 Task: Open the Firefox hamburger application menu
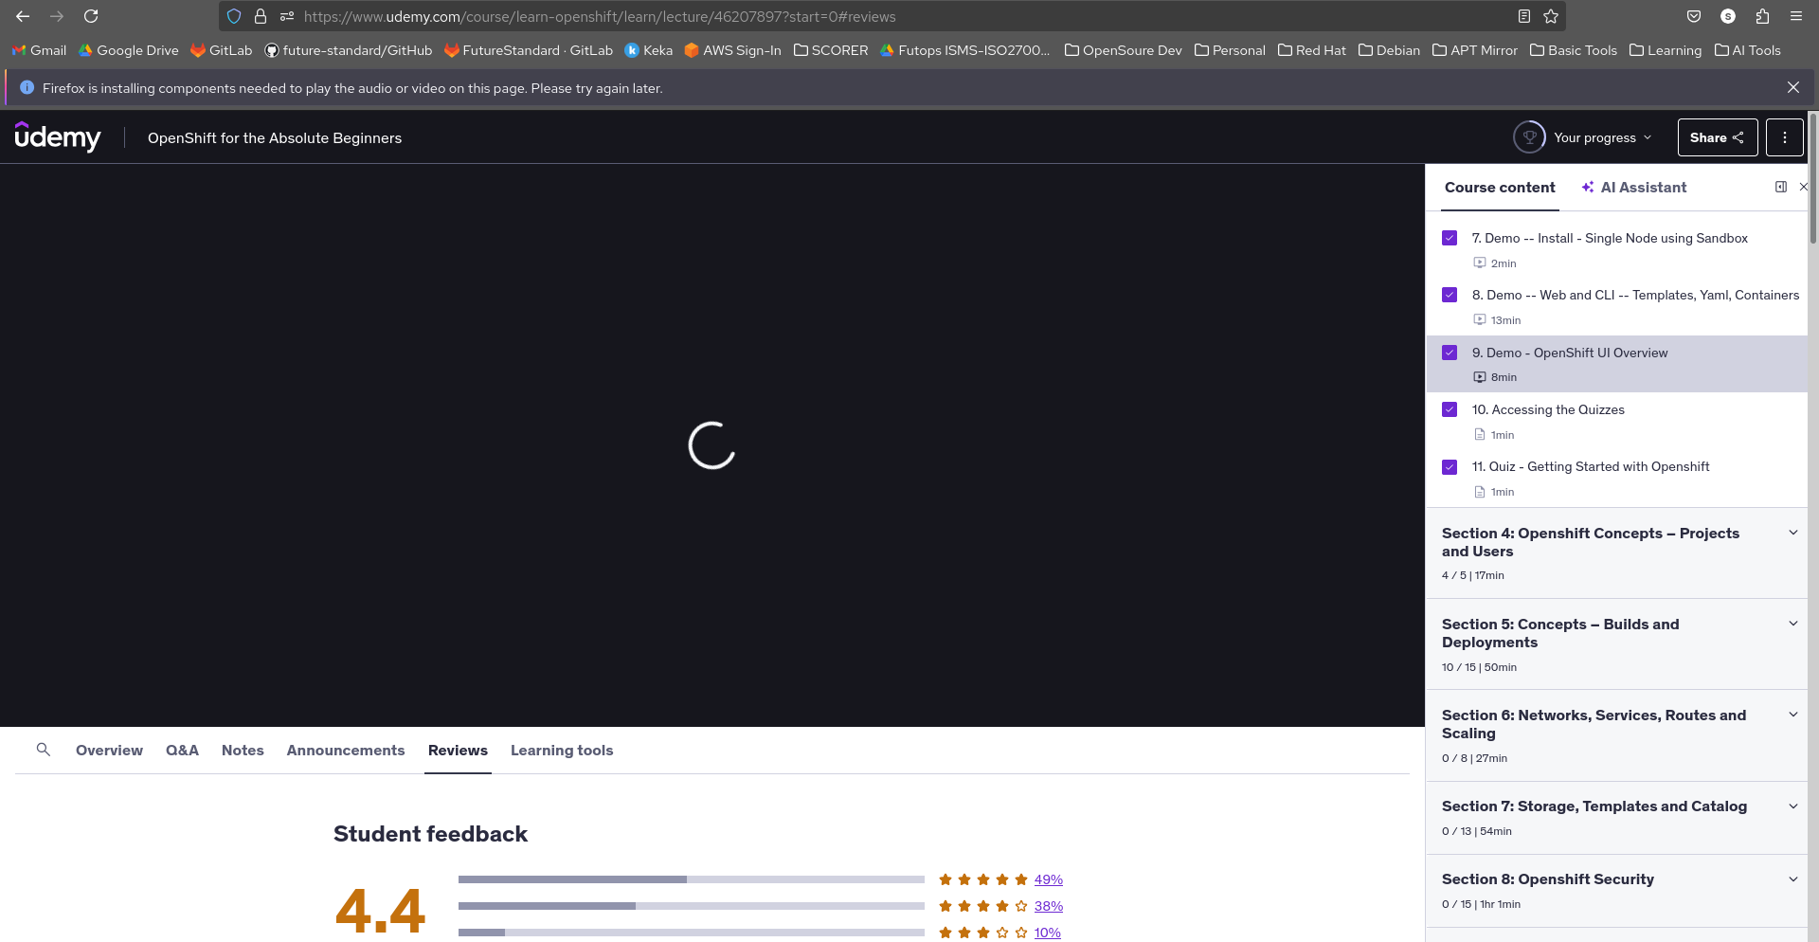pyautogui.click(x=1796, y=16)
